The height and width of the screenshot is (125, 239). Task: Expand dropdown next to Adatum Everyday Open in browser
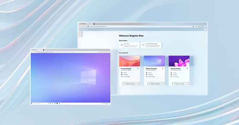click(x=163, y=84)
